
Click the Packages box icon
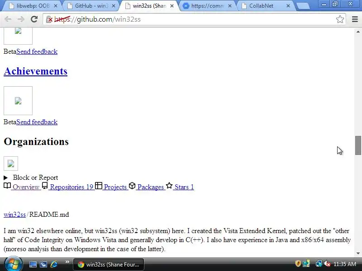tap(132, 186)
